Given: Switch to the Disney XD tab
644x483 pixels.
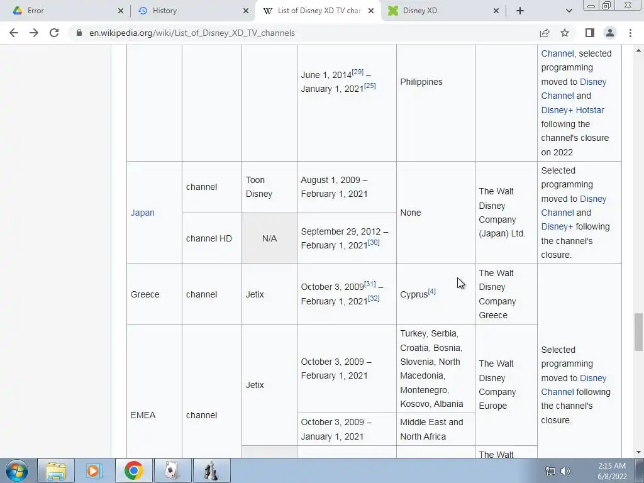Looking at the screenshot, I should (443, 11).
